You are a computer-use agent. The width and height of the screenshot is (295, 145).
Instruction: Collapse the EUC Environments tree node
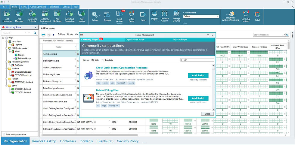[6, 48]
